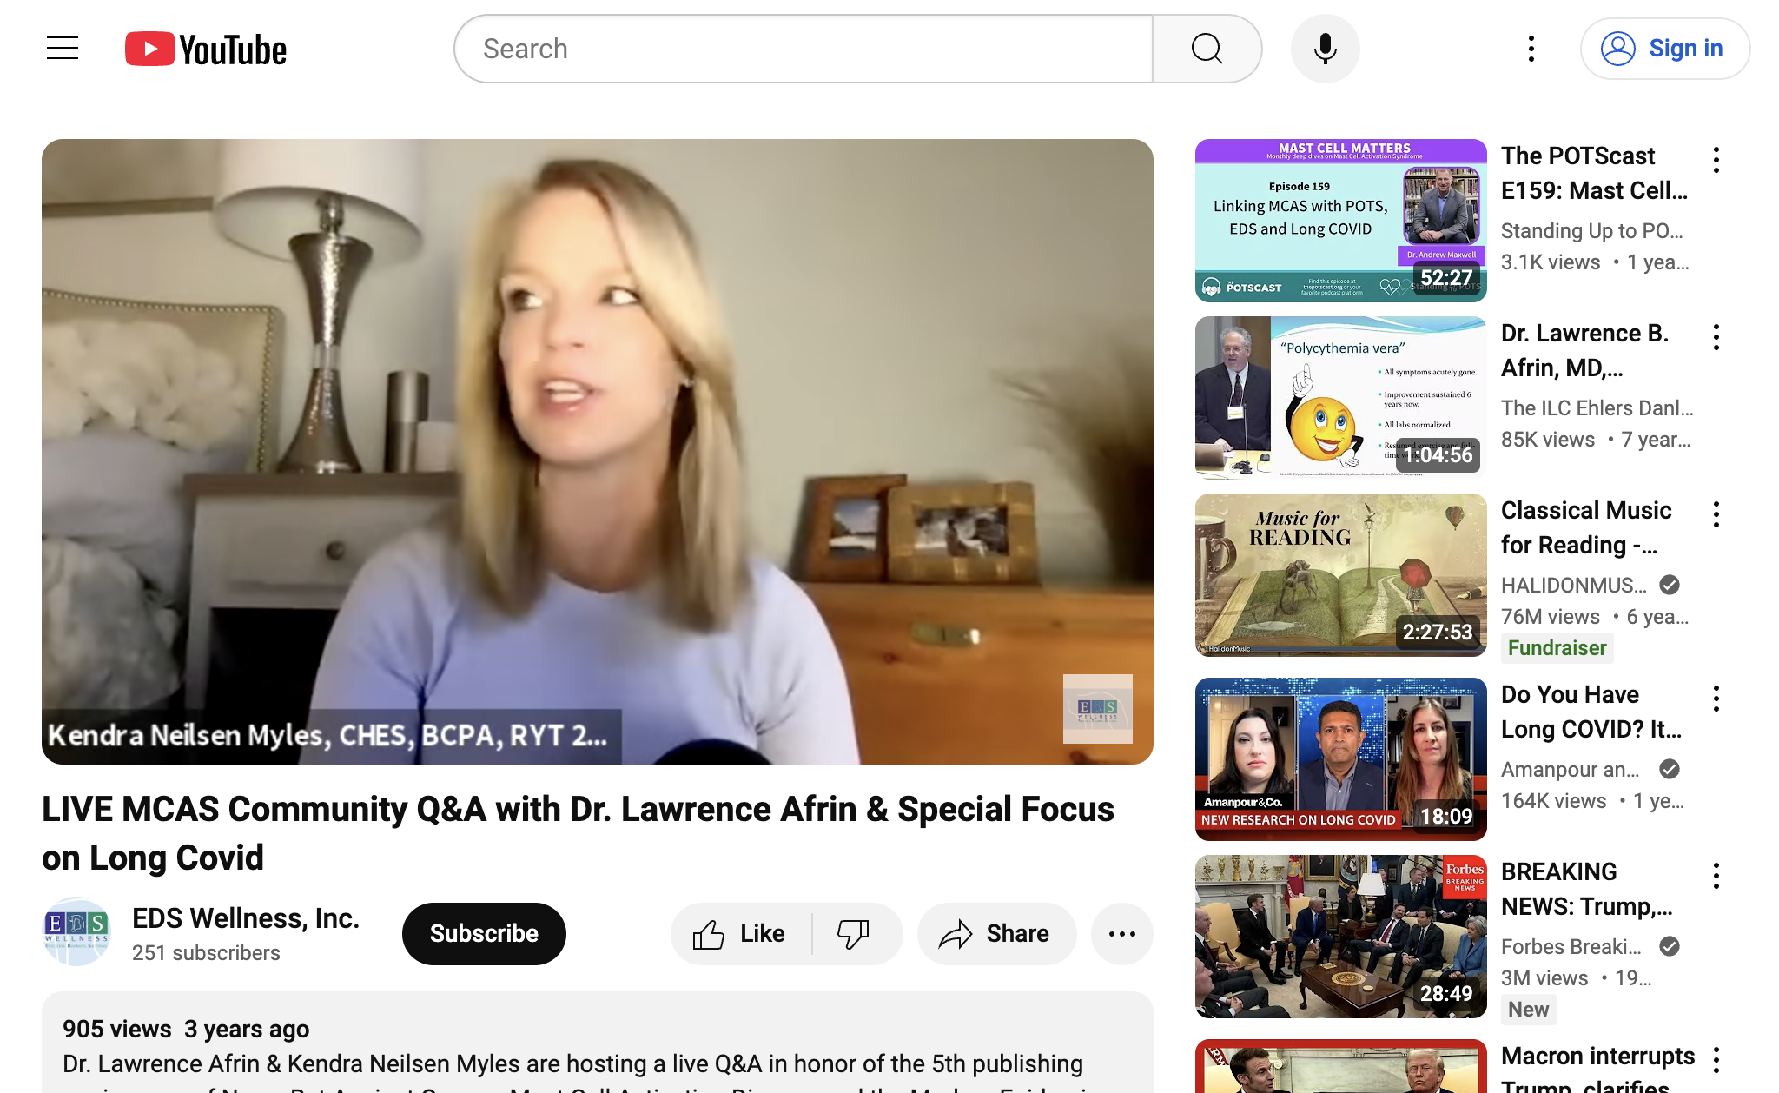1779x1093 pixels.
Task: Click EDS watermark in video corner
Action: click(x=1098, y=709)
